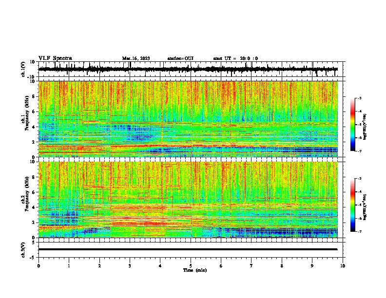
Task: Click the ch.1 voltage waveform trace
Action: 188,69
